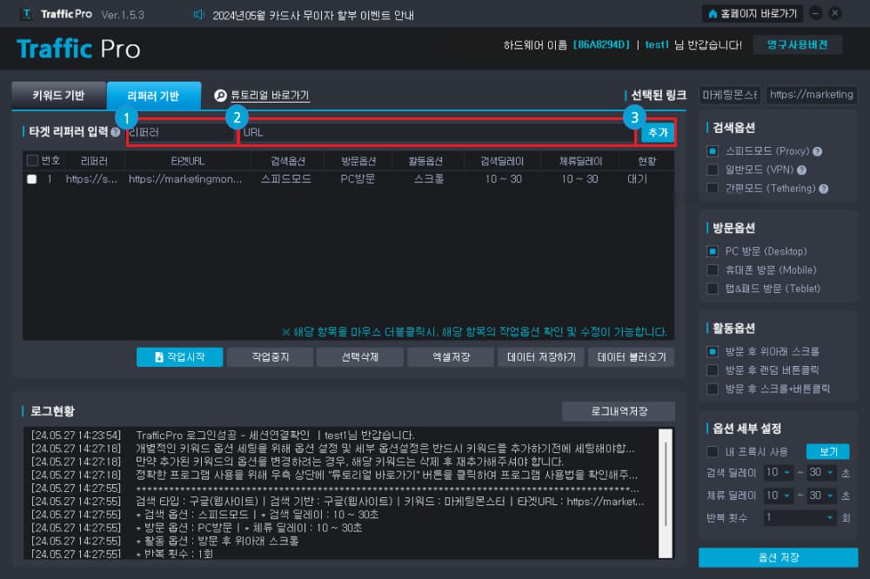
Task: Click 대기 status cell in row 1
Action: click(x=637, y=179)
